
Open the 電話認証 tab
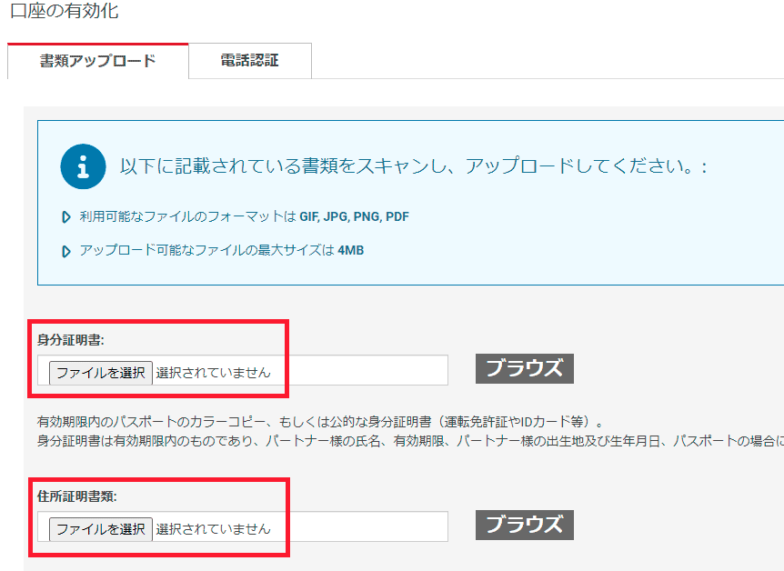click(x=249, y=61)
